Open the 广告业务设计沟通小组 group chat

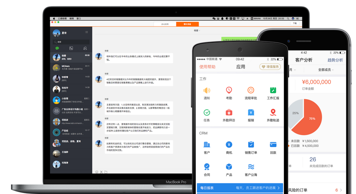pos(71,111)
